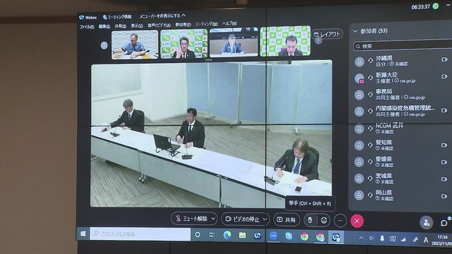
Task: Open Microsoft Edge from the taskbar
Action: coord(227,235)
